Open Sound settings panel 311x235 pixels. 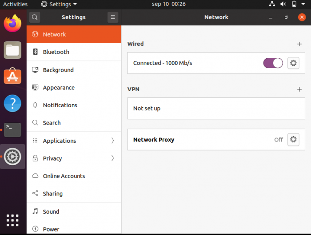[x=51, y=212]
